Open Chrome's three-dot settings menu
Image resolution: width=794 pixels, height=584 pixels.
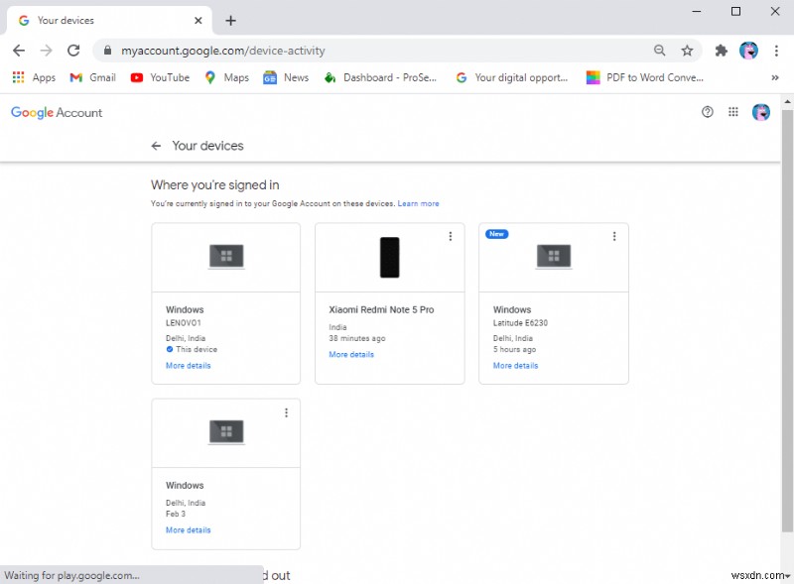click(x=777, y=50)
